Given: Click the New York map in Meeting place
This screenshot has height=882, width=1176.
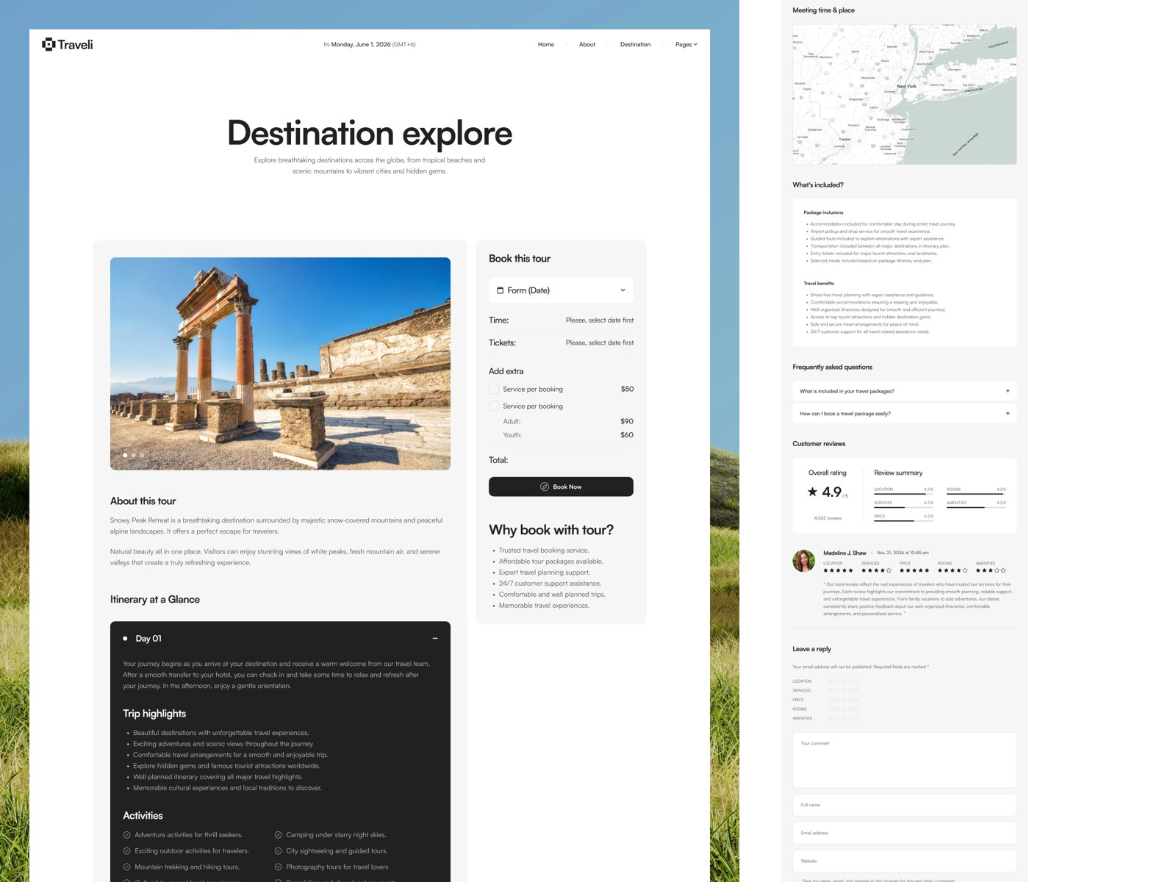Looking at the screenshot, I should pyautogui.click(x=905, y=94).
